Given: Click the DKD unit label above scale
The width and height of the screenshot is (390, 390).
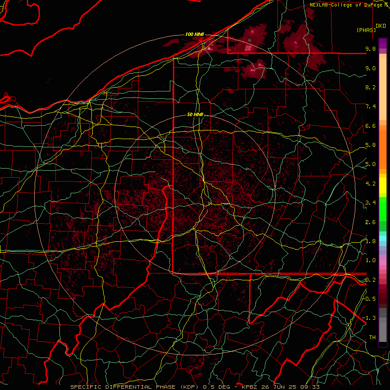Looking at the screenshot, I should point(381,26).
